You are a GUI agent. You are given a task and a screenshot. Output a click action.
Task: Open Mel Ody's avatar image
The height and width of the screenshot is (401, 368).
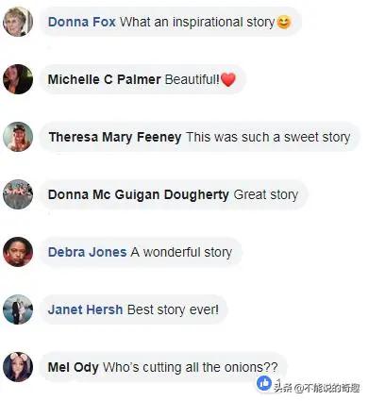click(x=18, y=367)
